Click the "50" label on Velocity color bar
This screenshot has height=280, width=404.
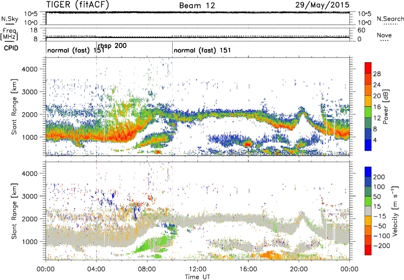tap(377, 197)
